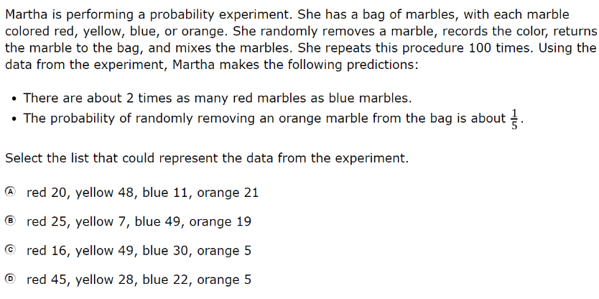Viewport: 599px width, 299px height.
Task: Click the 1/5 fraction in second bullet
Action: pos(514,119)
